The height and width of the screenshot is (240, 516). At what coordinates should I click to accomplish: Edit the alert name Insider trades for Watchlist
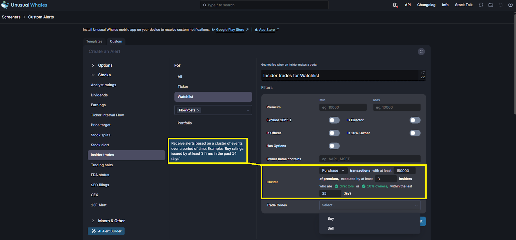[340, 76]
